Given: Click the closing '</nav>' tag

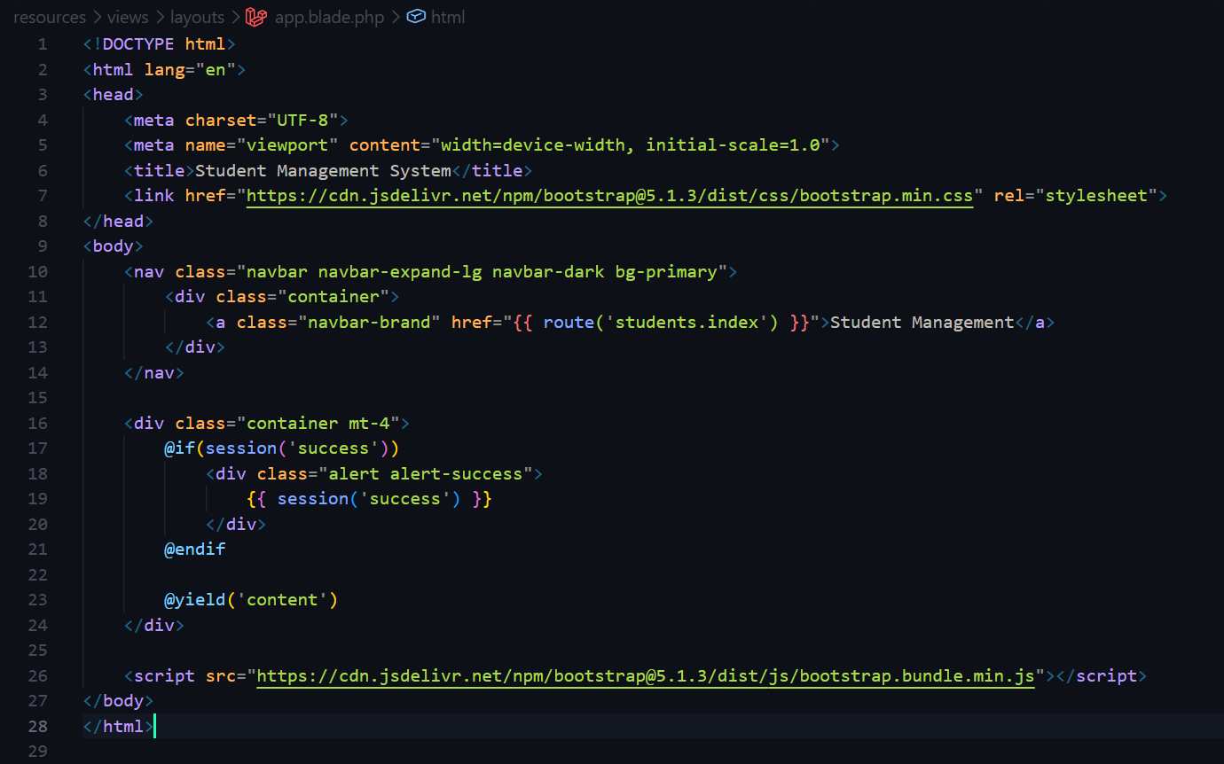Looking at the screenshot, I should [x=154, y=372].
